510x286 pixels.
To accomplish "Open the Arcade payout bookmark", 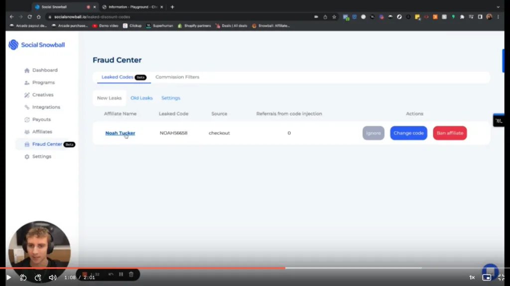I will click(28, 26).
